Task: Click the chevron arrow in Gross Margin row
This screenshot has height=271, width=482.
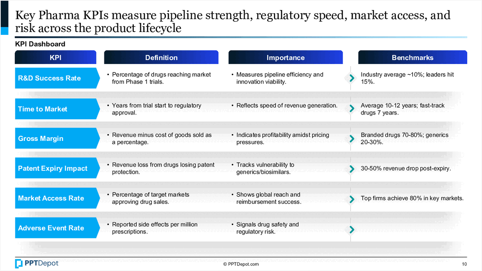Action: [352, 139]
